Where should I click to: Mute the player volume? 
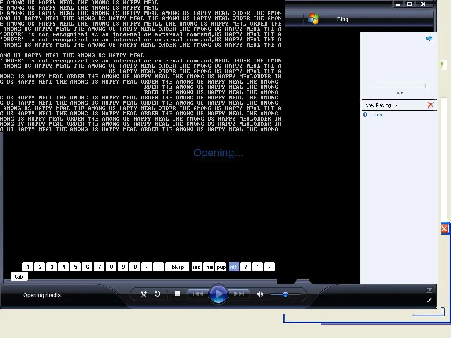pos(260,294)
